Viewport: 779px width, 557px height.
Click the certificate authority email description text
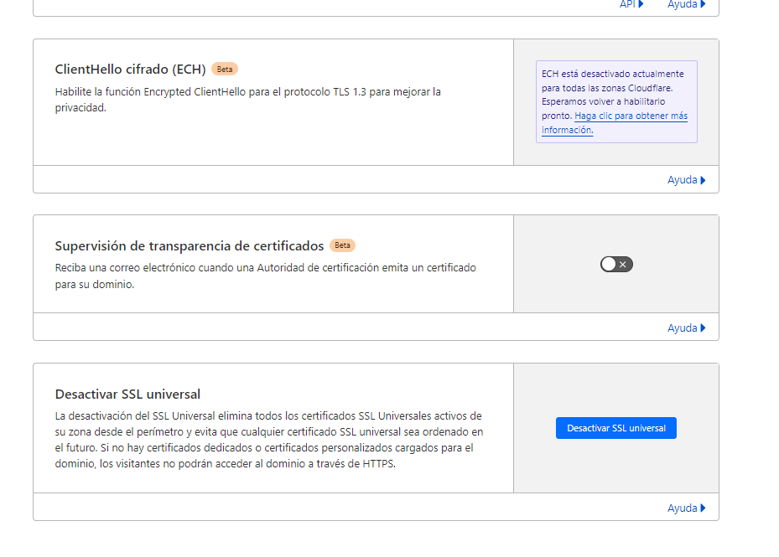(x=265, y=276)
